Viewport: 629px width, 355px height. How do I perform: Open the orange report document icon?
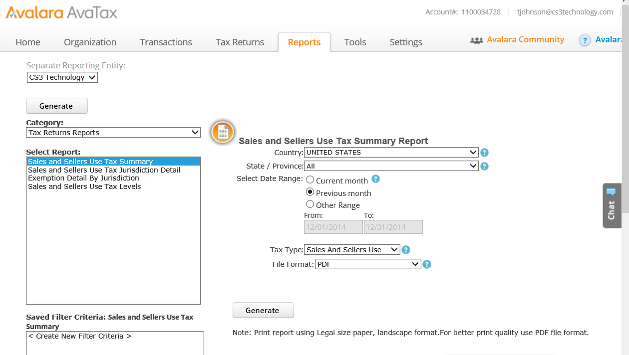point(222,132)
